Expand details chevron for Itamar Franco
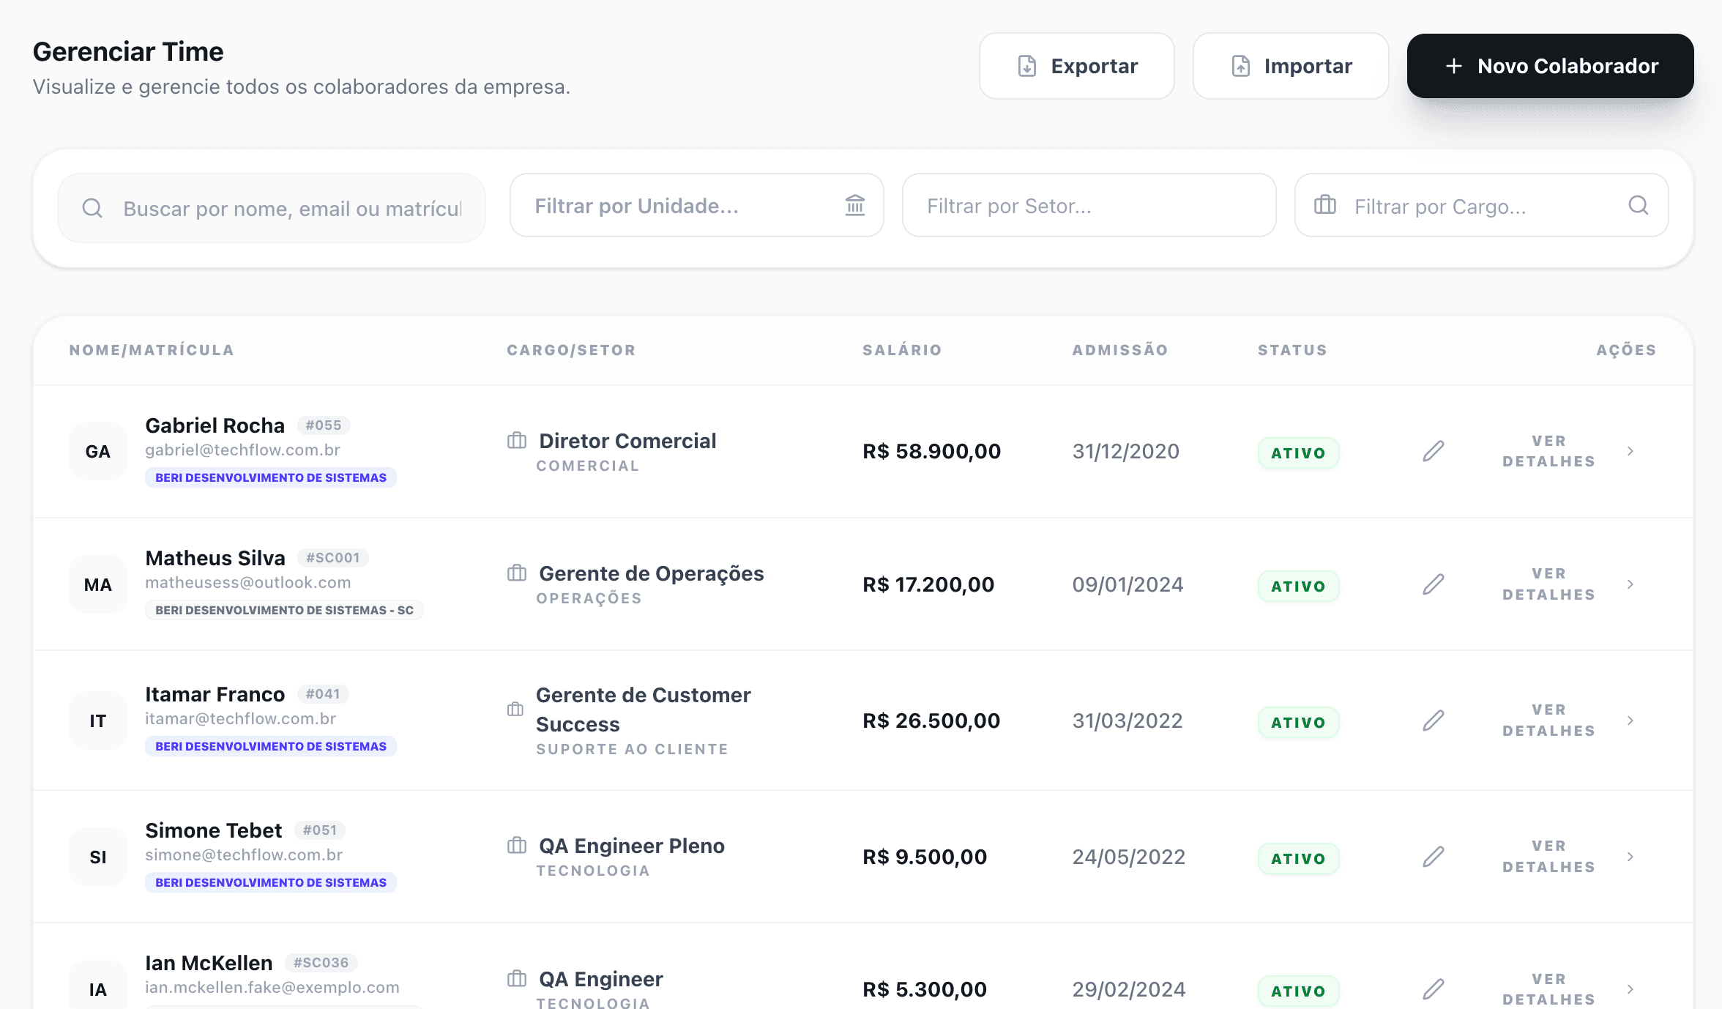Image resolution: width=1722 pixels, height=1009 pixels. click(1631, 721)
